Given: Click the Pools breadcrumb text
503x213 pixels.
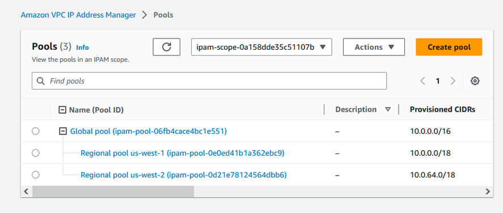Looking at the screenshot, I should click(x=163, y=15).
